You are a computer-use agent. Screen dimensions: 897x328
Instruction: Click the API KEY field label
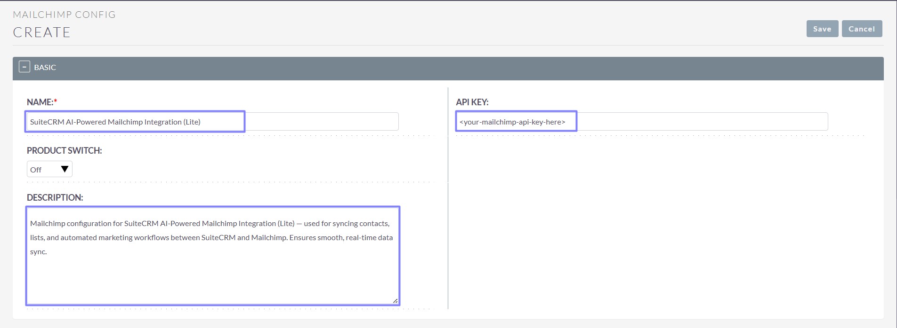tap(472, 102)
